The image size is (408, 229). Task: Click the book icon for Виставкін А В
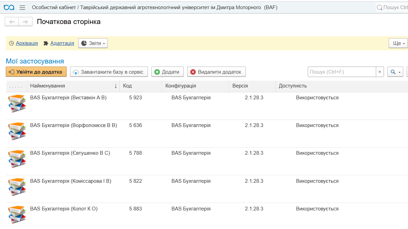17,103
